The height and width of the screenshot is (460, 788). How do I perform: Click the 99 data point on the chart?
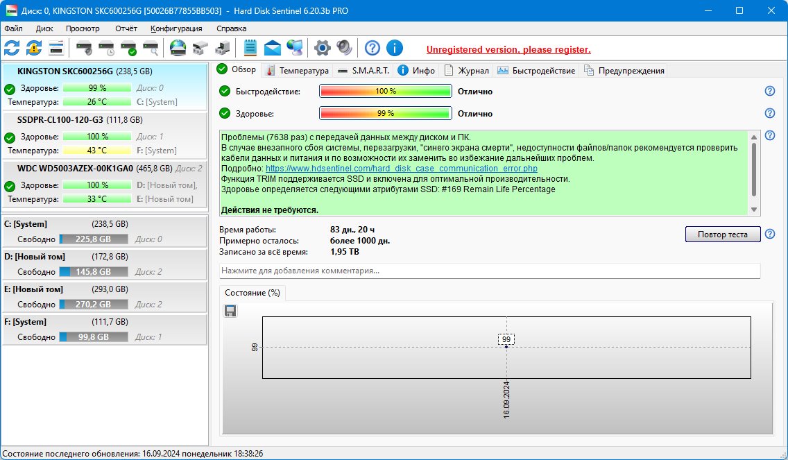(506, 346)
